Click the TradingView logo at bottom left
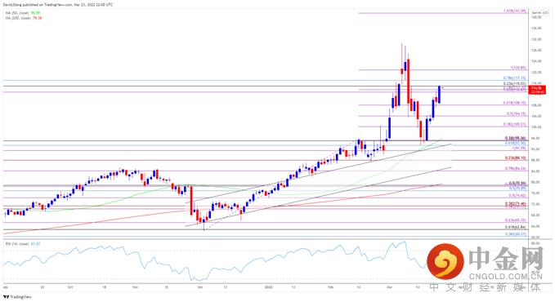This screenshot has width=555, height=302. pos(18,297)
